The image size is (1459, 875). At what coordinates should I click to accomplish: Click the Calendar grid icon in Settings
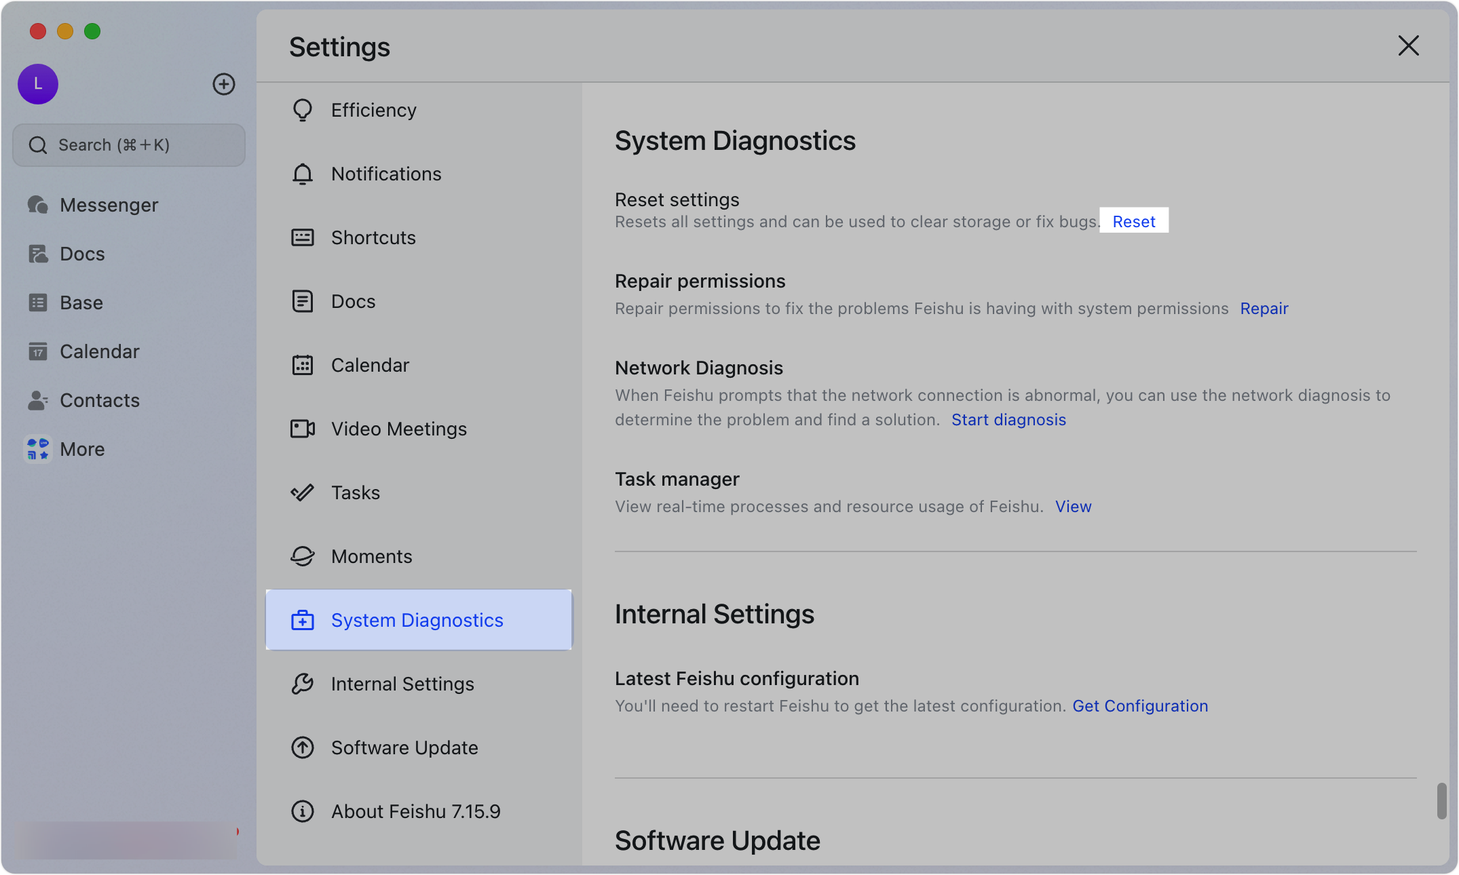pyautogui.click(x=303, y=365)
